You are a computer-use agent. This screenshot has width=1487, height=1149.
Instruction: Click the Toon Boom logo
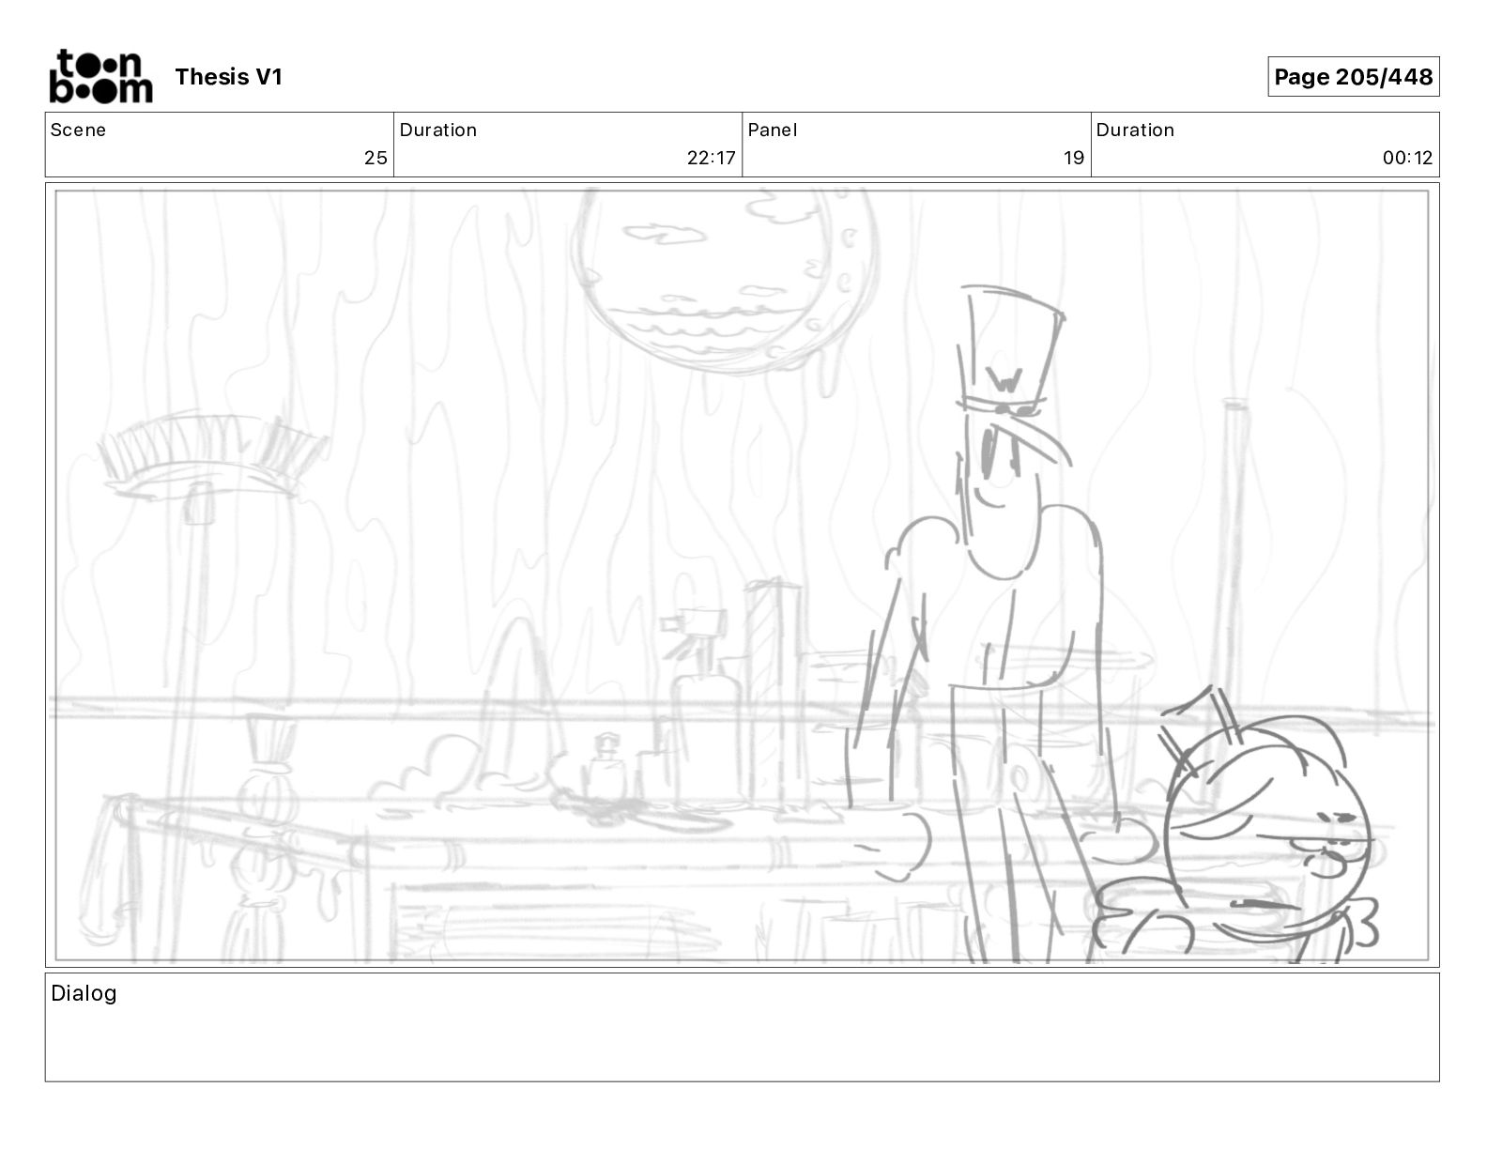coord(100,76)
